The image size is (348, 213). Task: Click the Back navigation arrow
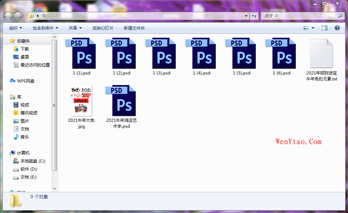pyautogui.click(x=8, y=16)
